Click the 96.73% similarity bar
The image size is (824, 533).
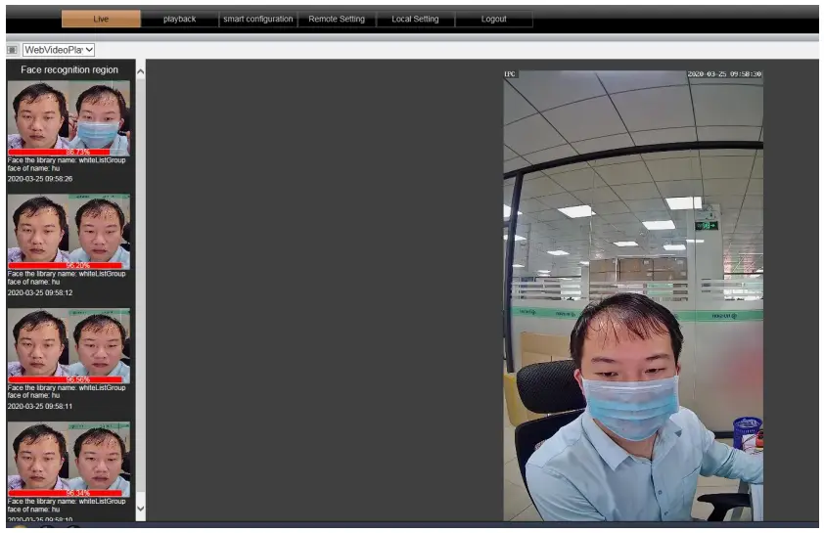click(x=66, y=153)
